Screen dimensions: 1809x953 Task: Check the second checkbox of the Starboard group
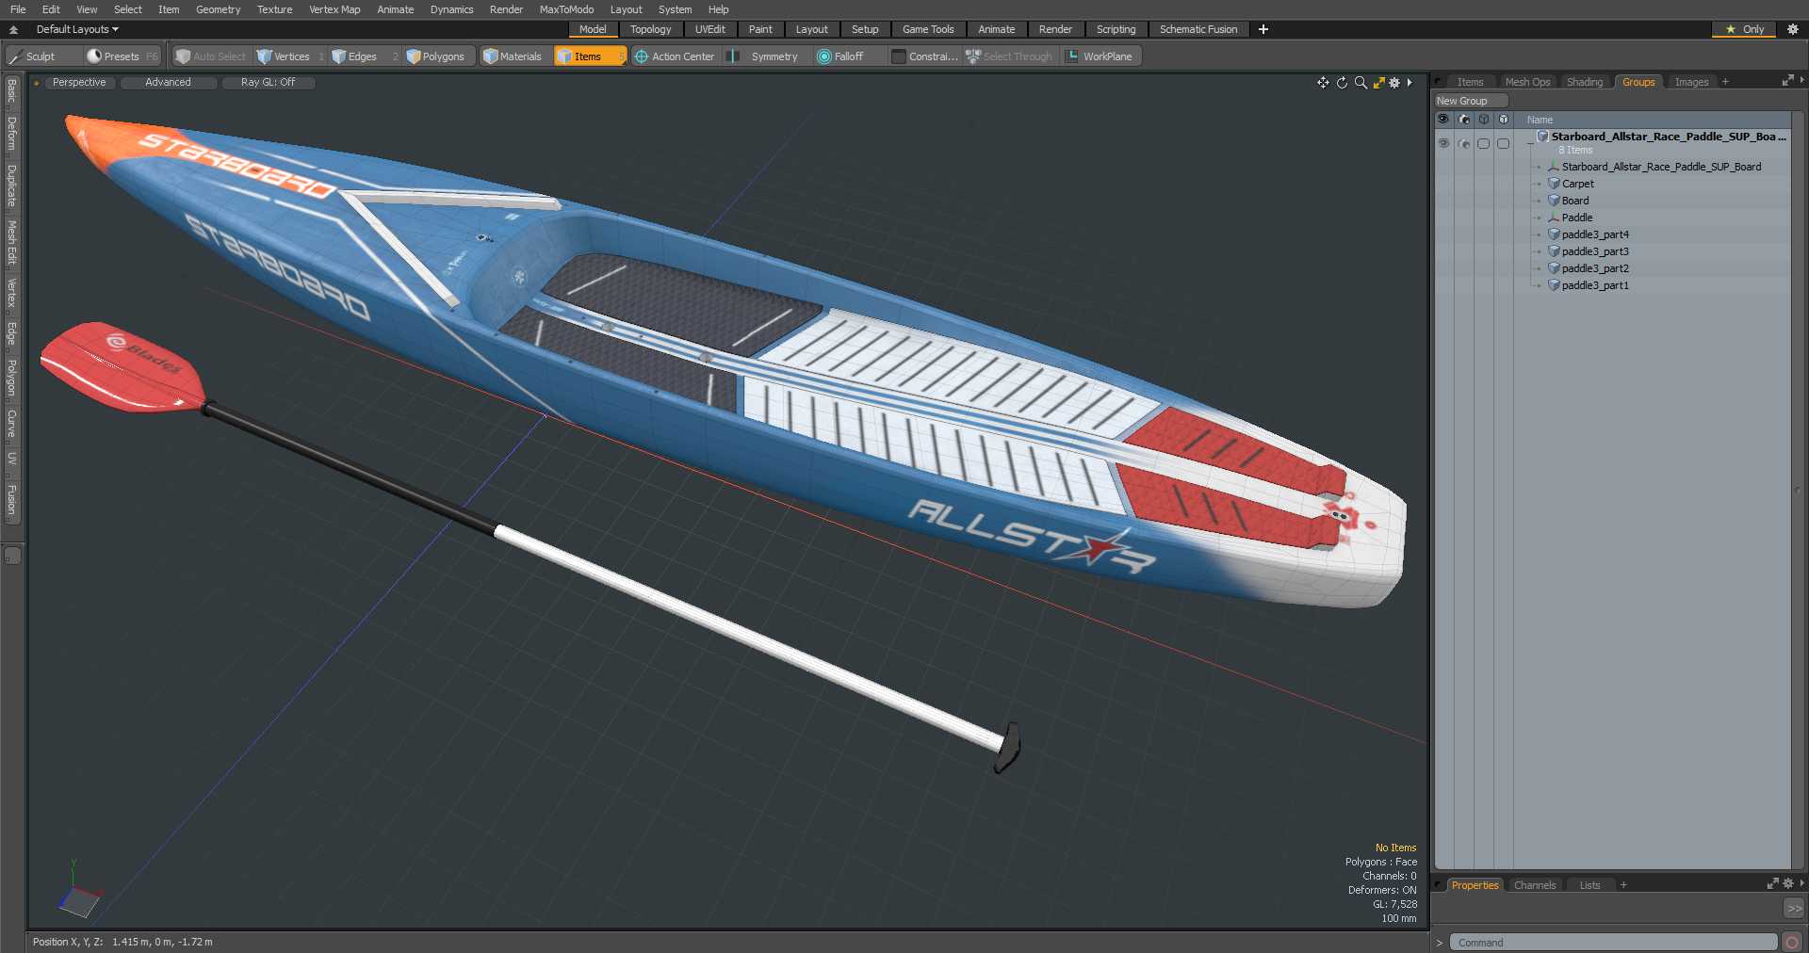pos(1503,143)
